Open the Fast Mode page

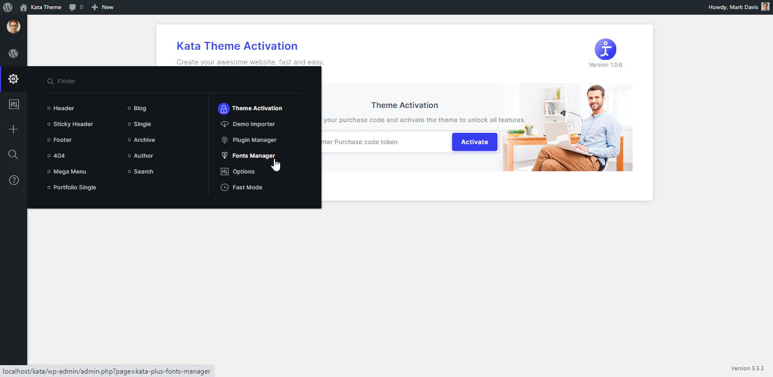pos(247,187)
